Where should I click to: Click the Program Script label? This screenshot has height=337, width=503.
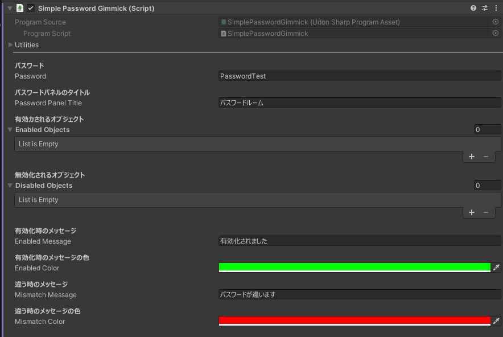coord(47,34)
